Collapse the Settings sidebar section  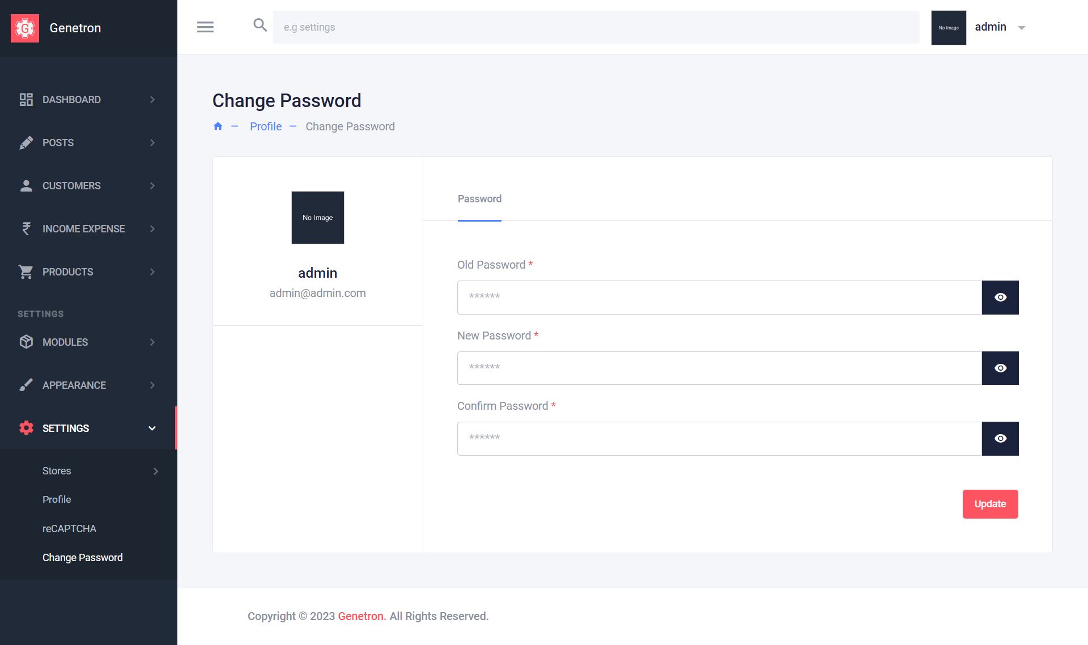coord(152,428)
